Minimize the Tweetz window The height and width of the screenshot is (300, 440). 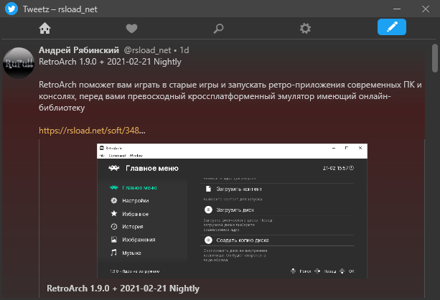point(397,9)
